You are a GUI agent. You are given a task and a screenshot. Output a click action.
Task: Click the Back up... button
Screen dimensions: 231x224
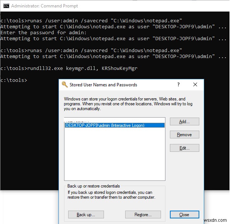point(86,215)
